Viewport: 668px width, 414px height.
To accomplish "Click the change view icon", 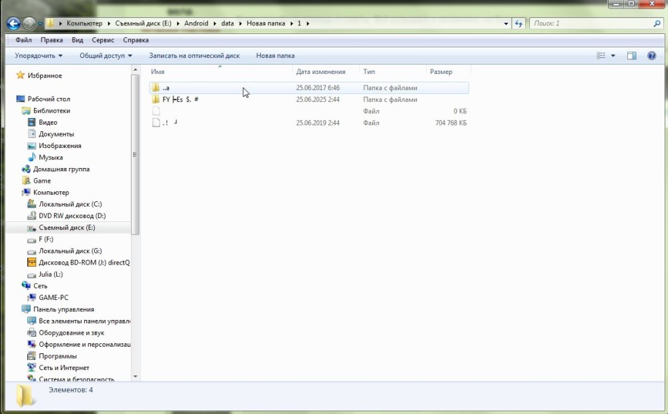I will pos(601,56).
